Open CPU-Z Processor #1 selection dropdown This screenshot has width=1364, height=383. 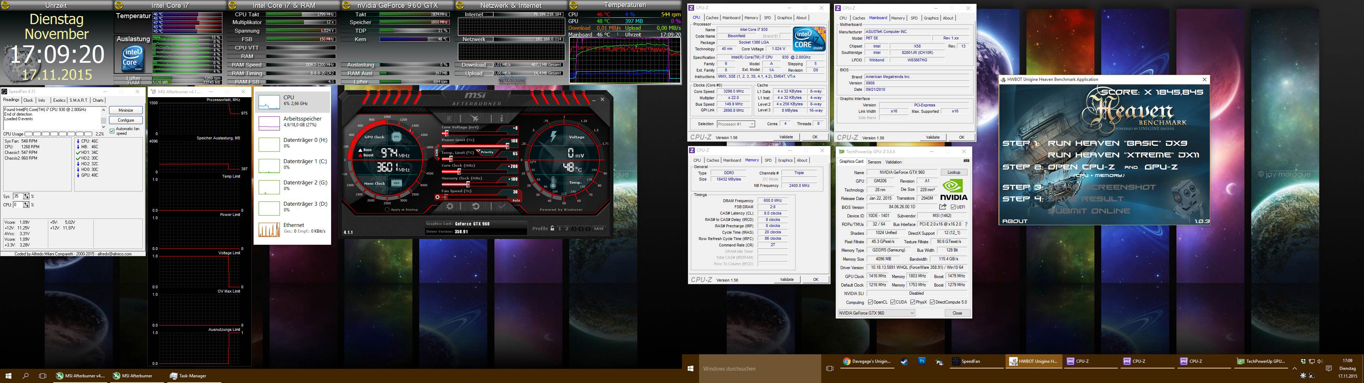736,124
